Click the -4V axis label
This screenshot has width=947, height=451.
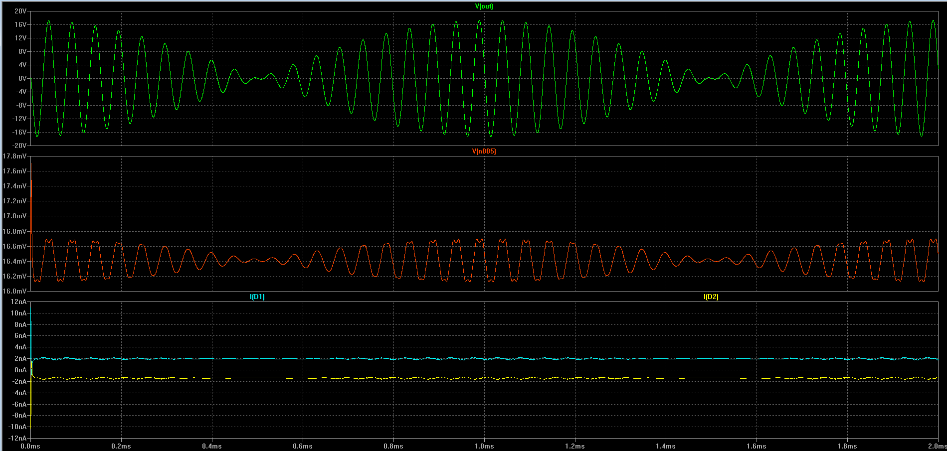(x=21, y=92)
